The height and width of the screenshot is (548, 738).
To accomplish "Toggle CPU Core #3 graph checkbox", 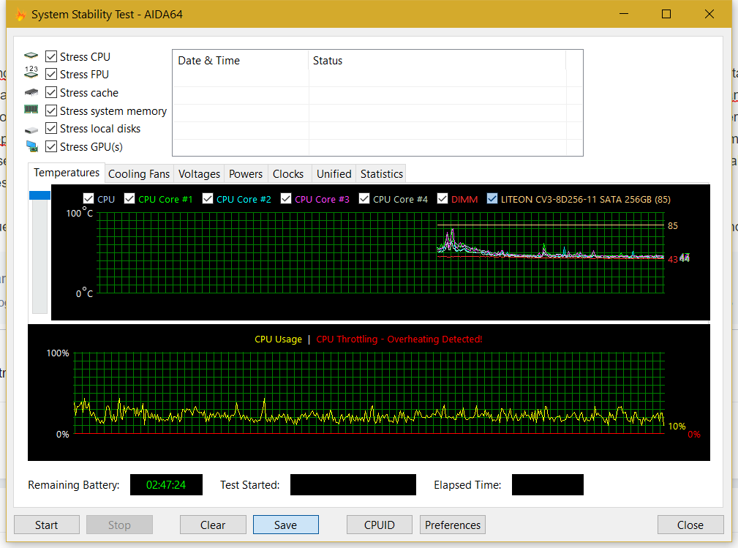I will pos(286,199).
